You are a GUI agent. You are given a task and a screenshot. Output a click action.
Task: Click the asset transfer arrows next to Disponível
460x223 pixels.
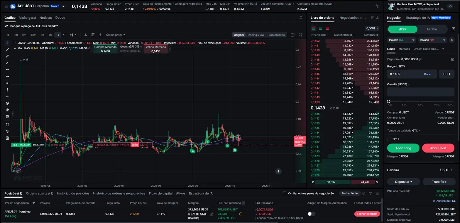click(x=420, y=59)
